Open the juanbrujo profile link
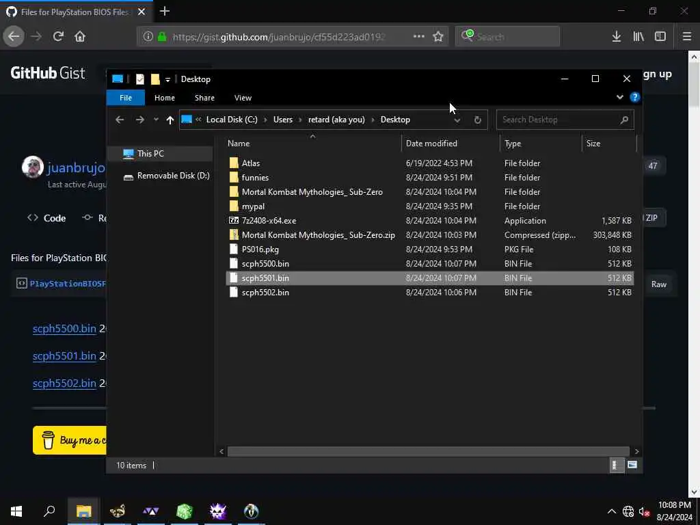This screenshot has height=525, width=700. (x=76, y=167)
